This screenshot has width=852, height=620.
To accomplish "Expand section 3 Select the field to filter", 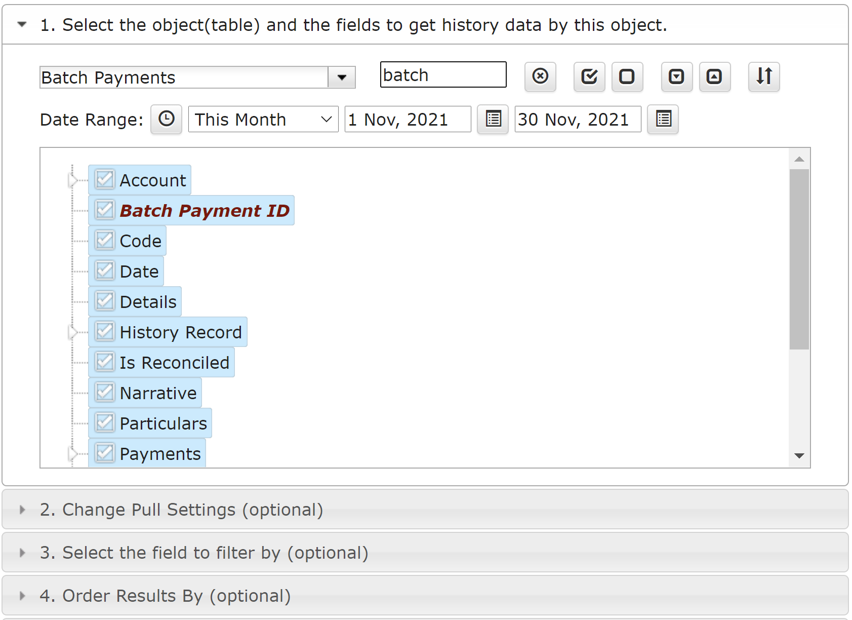I will pos(425,553).
